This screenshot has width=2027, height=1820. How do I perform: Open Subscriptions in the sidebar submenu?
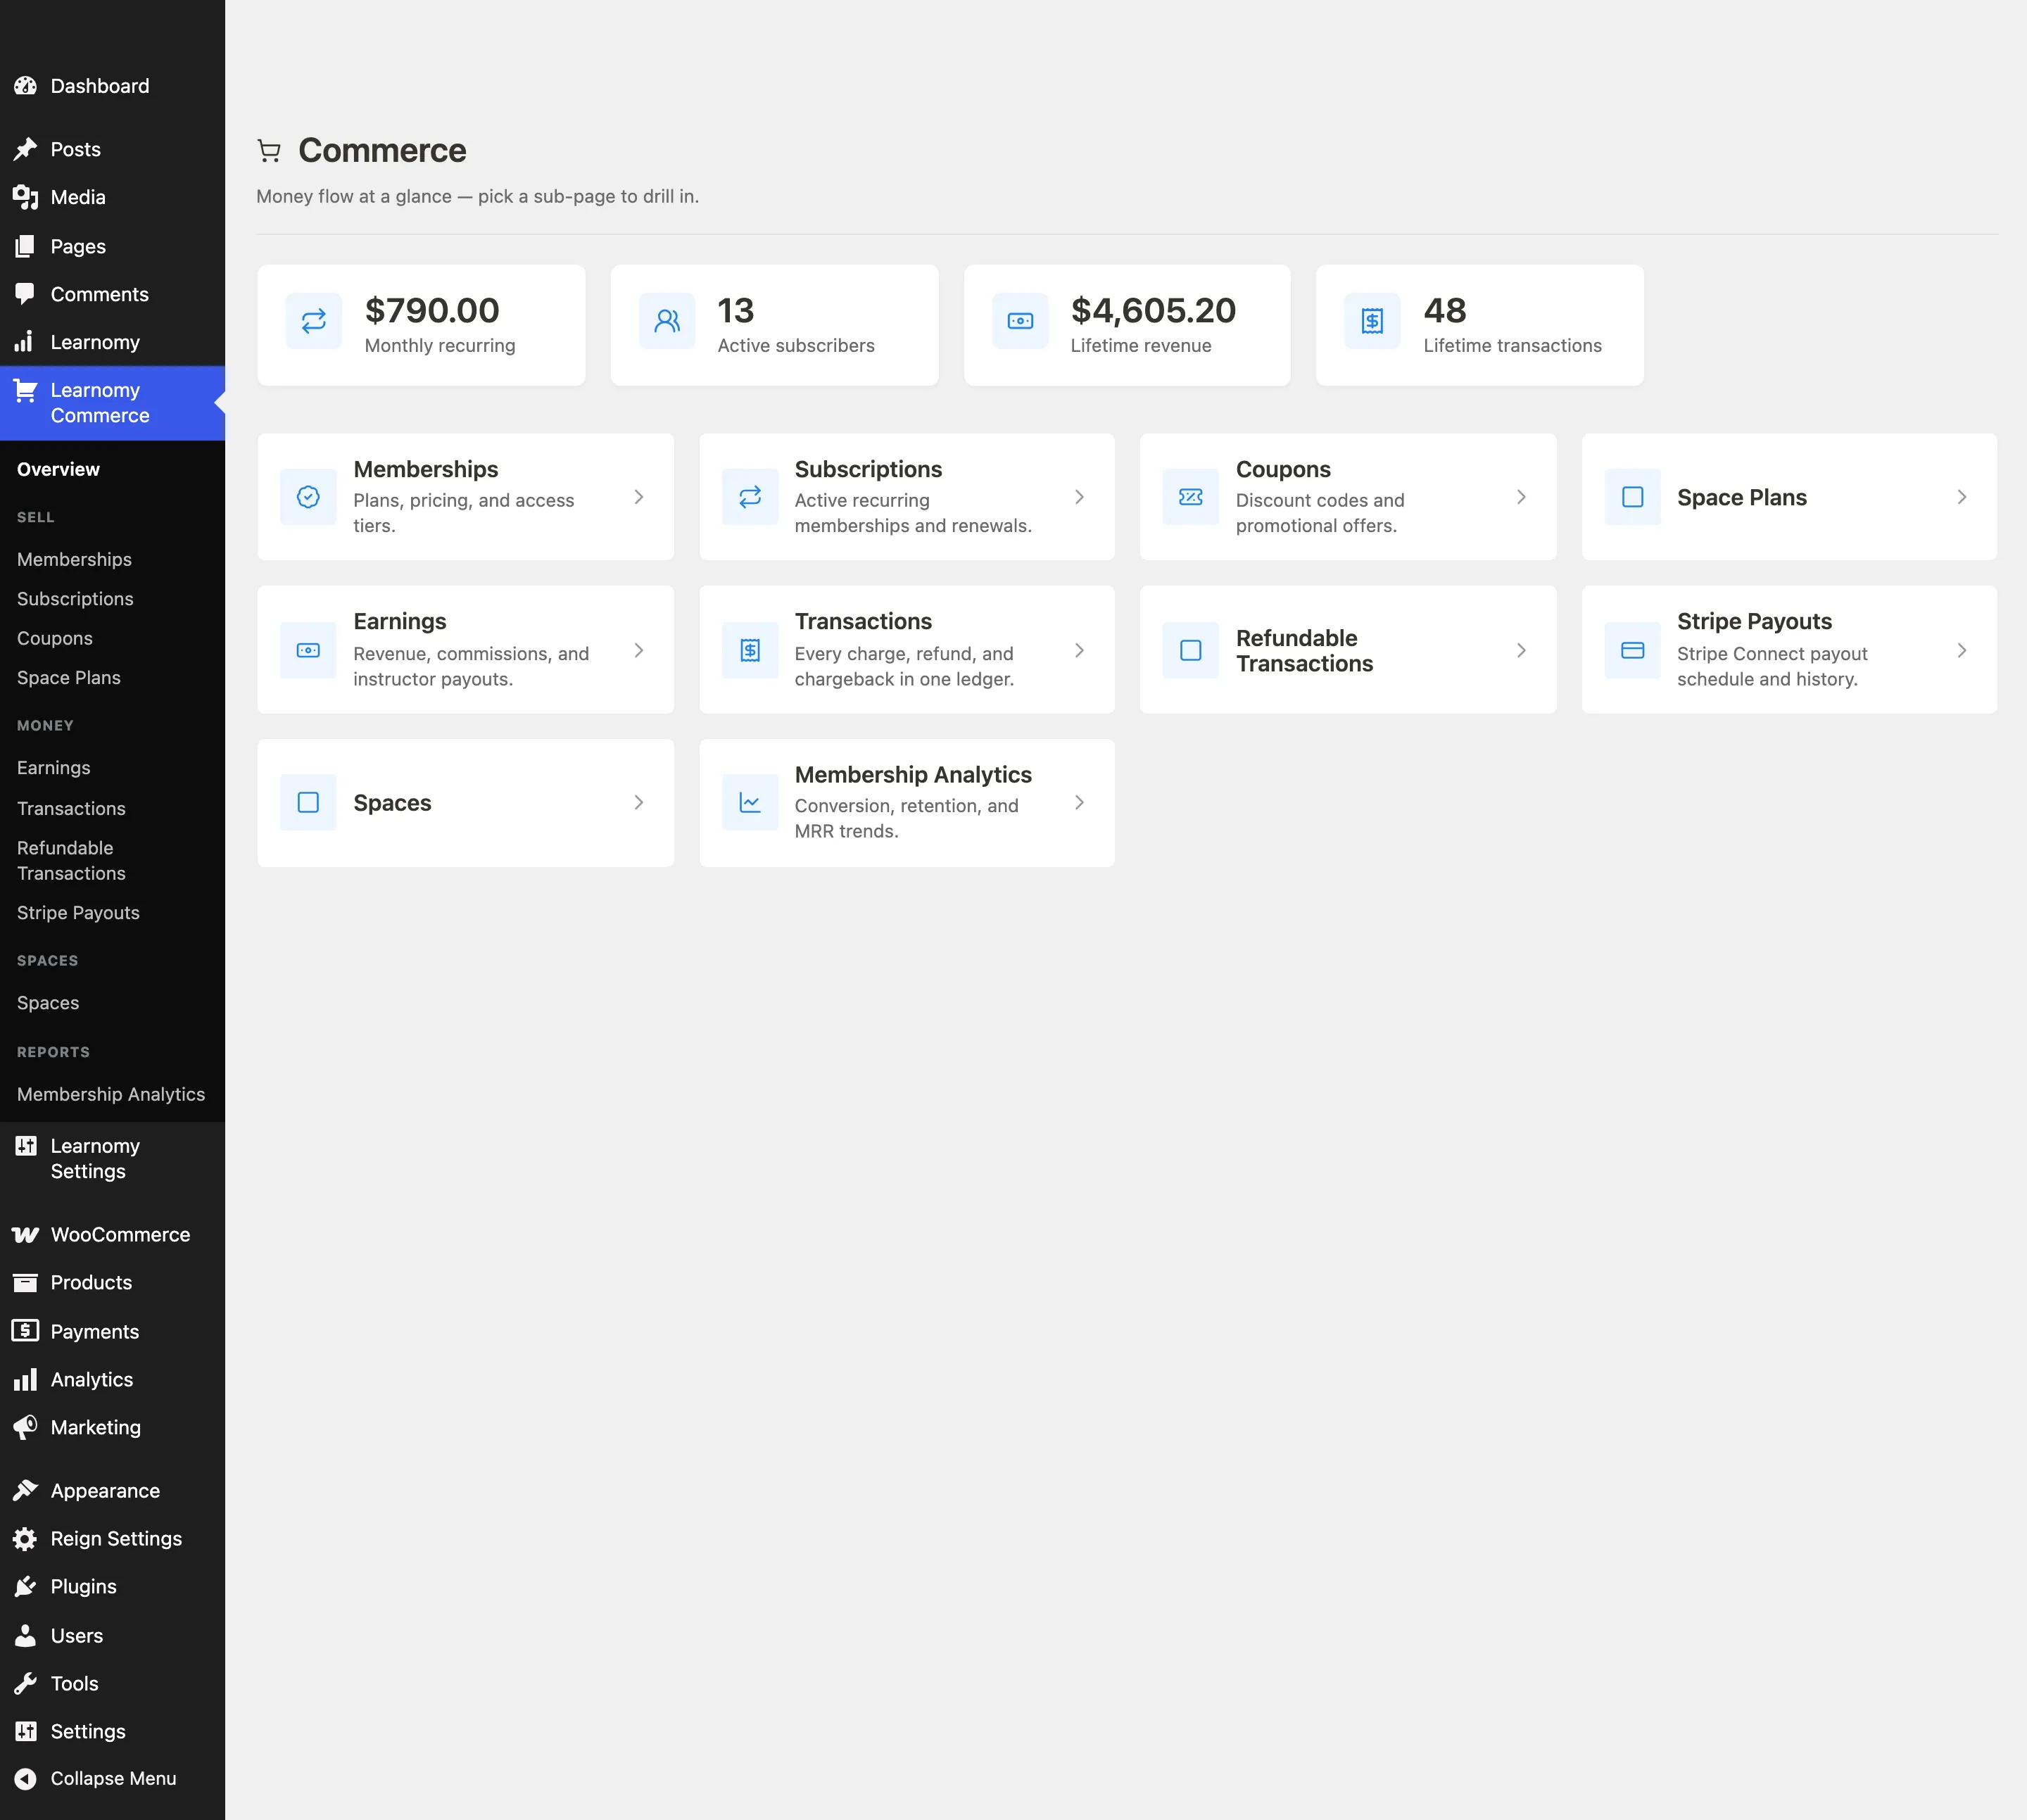(75, 599)
